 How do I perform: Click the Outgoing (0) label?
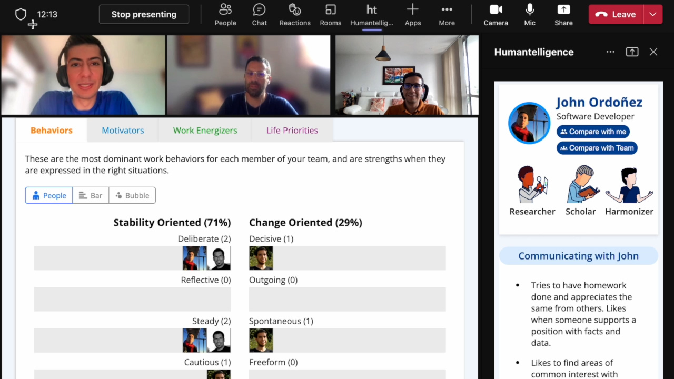click(273, 280)
